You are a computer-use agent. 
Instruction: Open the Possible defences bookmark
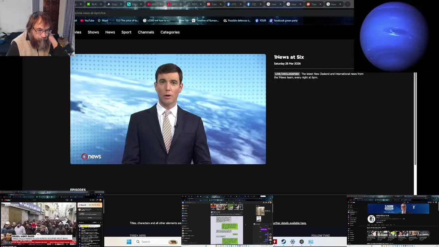(237, 21)
